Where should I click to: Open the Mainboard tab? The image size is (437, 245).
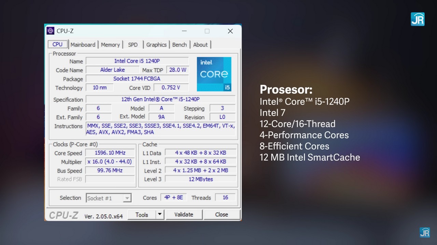point(83,45)
